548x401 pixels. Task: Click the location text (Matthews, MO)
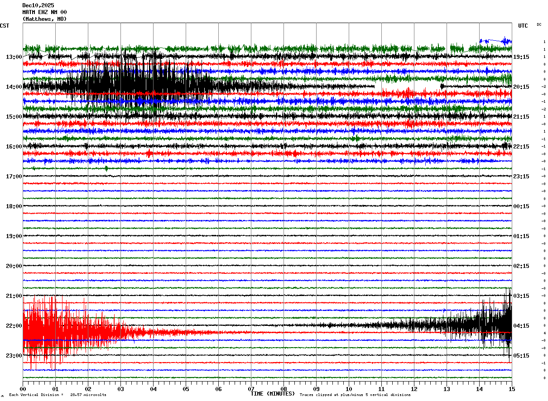44,19
